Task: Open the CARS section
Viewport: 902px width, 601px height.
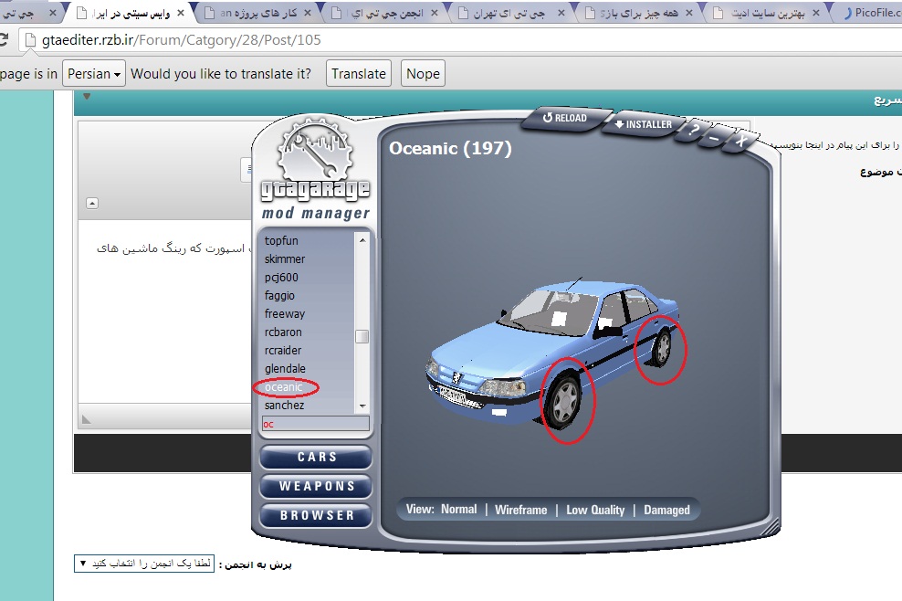Action: click(x=316, y=457)
